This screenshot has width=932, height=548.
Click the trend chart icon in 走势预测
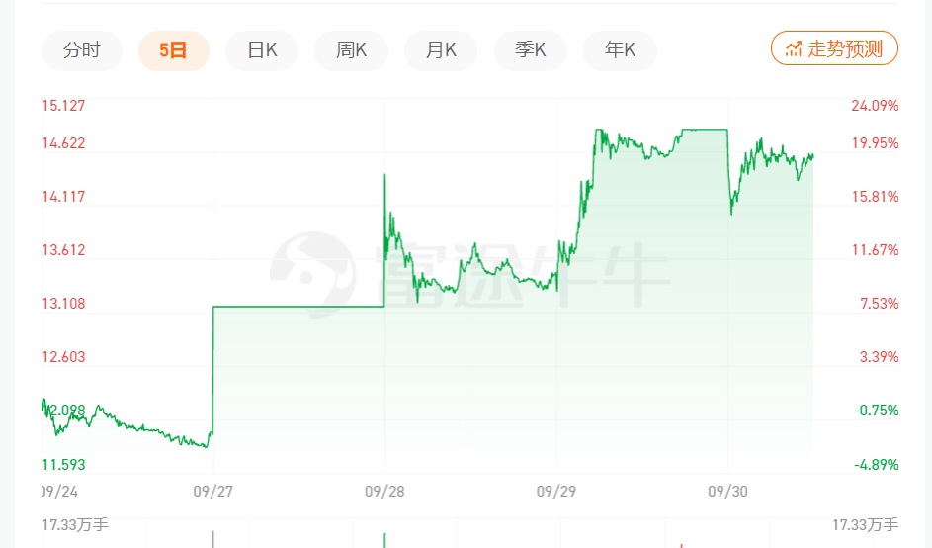point(794,48)
